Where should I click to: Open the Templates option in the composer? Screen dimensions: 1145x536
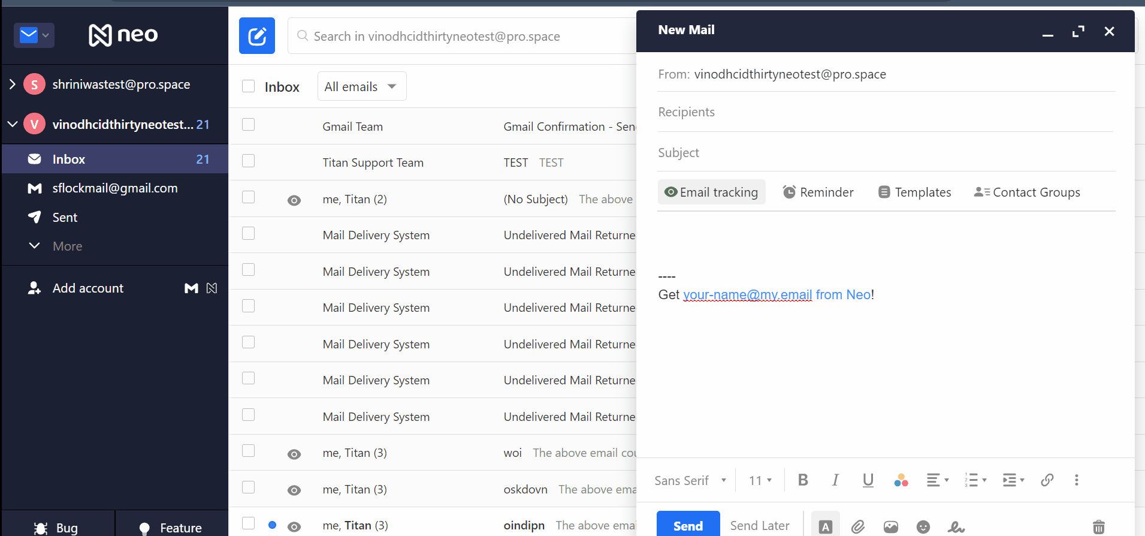[914, 192]
